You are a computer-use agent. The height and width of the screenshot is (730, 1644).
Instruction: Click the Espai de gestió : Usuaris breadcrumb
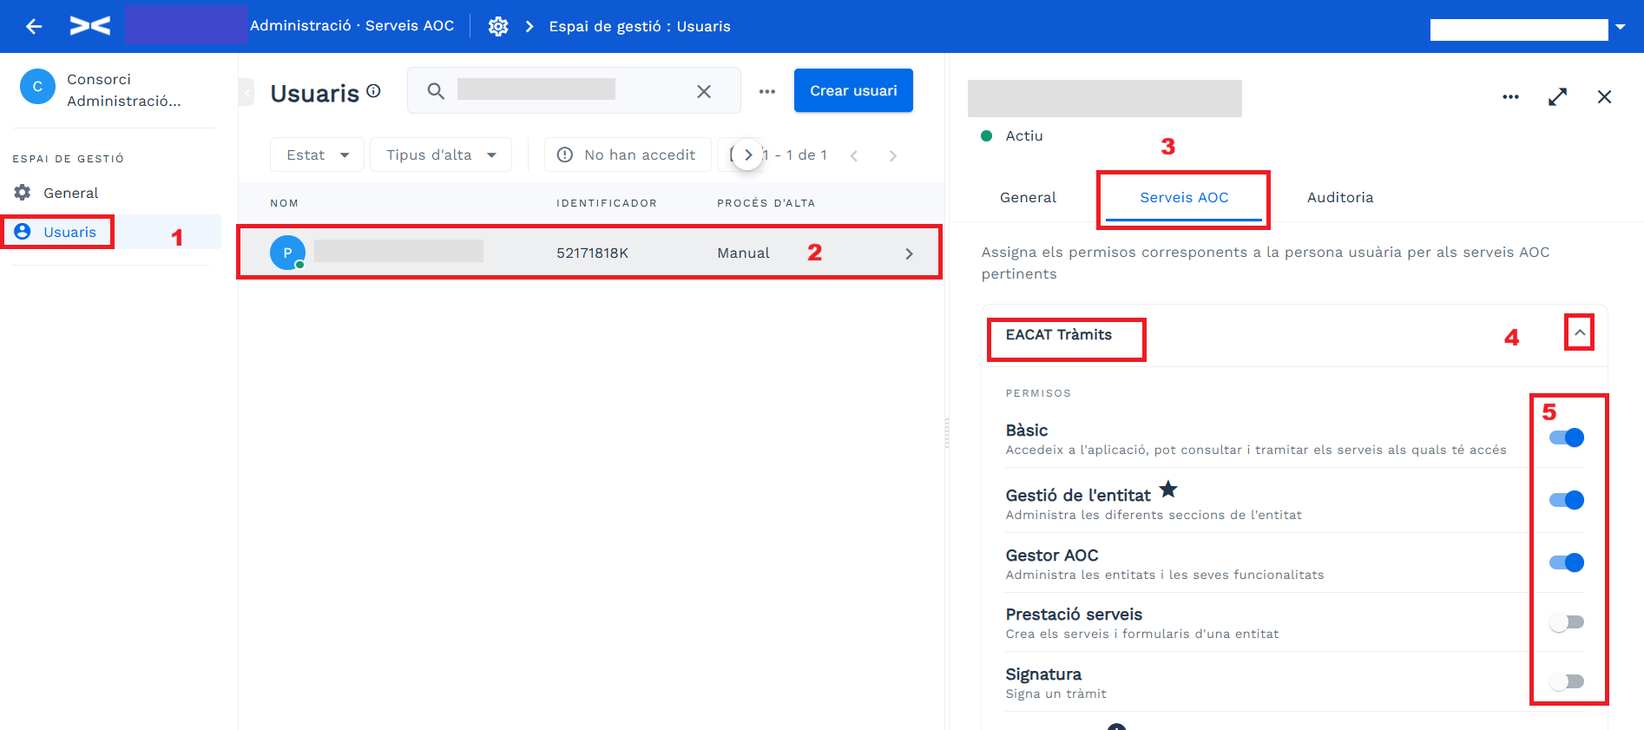click(x=640, y=26)
